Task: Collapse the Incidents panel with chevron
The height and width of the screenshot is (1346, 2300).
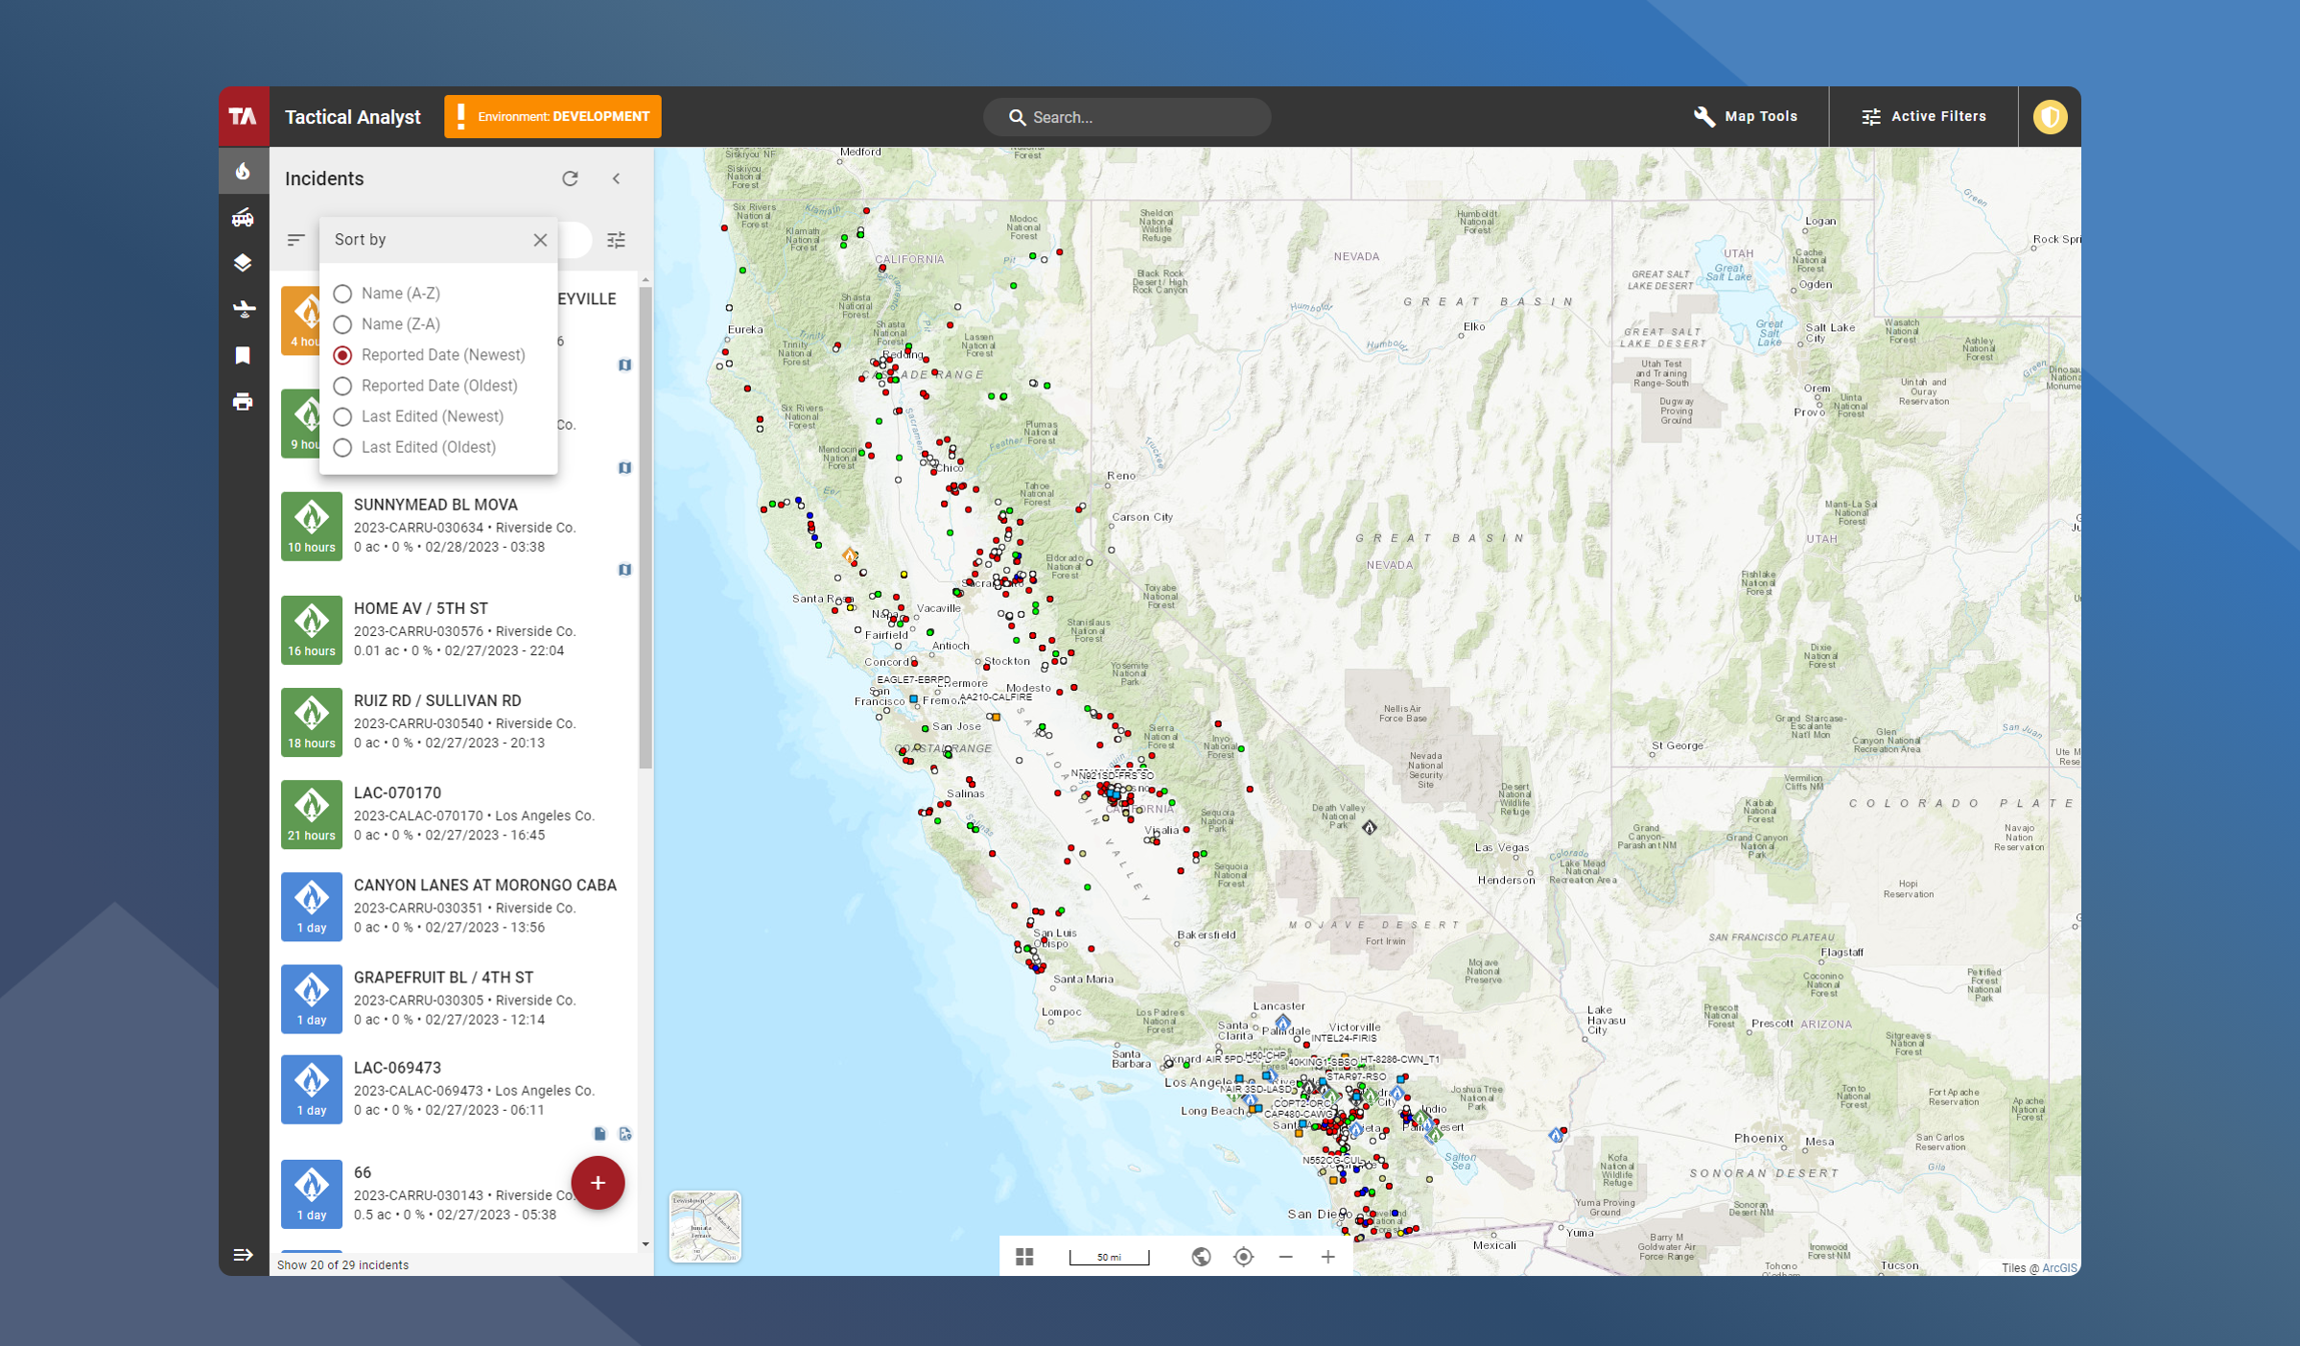Action: pos(617,178)
